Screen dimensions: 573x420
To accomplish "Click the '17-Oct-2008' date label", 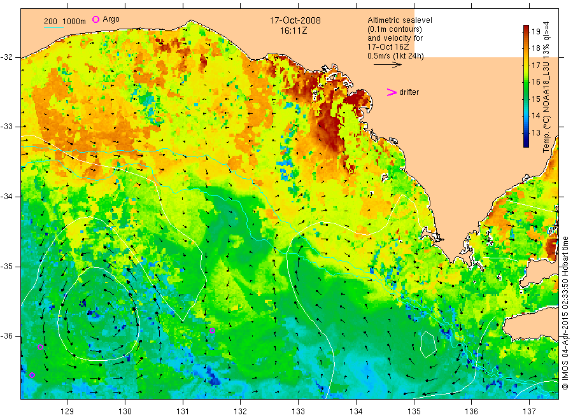I will tap(295, 20).
